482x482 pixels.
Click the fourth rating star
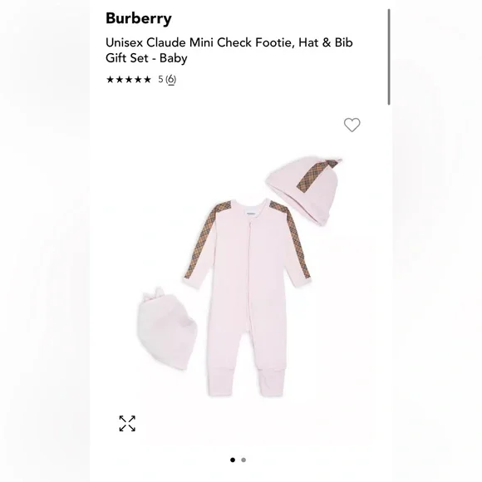[x=138, y=80]
